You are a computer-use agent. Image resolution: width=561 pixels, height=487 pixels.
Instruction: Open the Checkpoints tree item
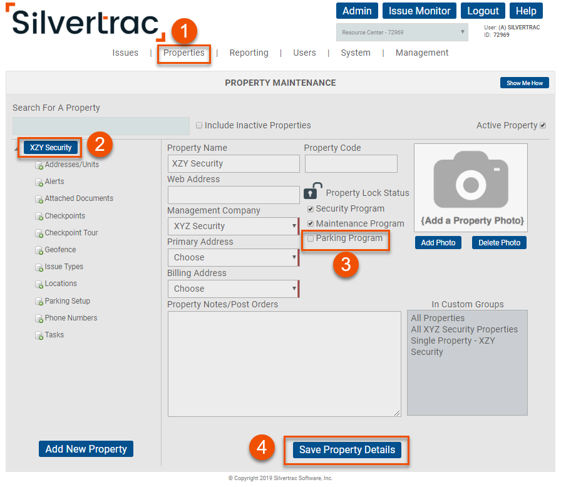tap(64, 216)
